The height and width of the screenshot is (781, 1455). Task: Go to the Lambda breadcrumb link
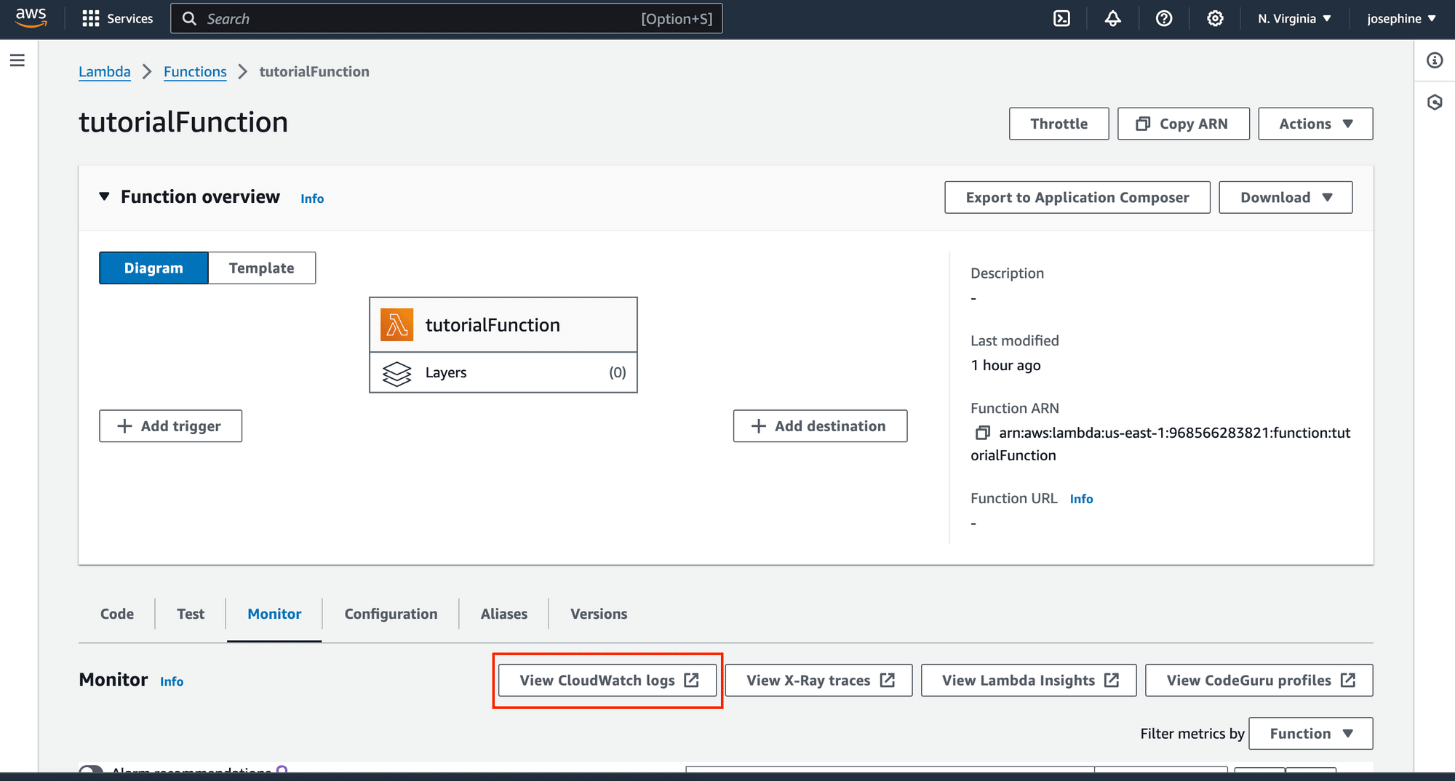tap(105, 71)
